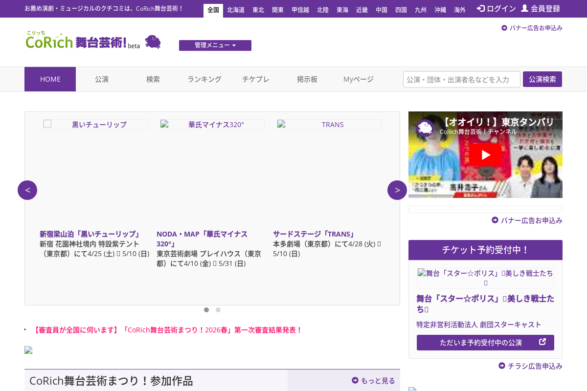Click the carousel previous arrow
Screen dimensions: 587x391
(27, 190)
